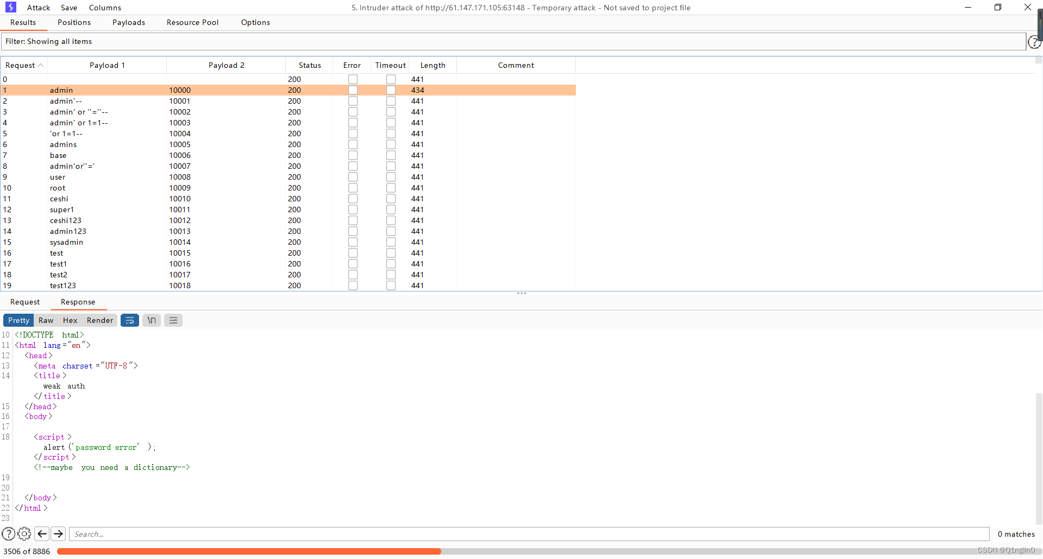Go to previous search match arrow
This screenshot has width=1043, height=559.
(x=42, y=534)
